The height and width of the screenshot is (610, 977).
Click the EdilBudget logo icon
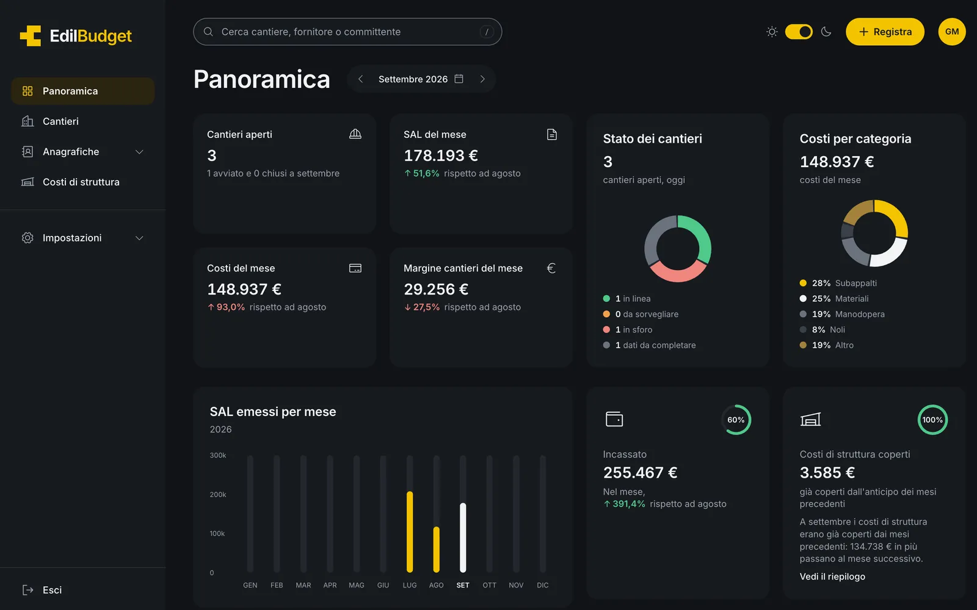[x=31, y=36]
